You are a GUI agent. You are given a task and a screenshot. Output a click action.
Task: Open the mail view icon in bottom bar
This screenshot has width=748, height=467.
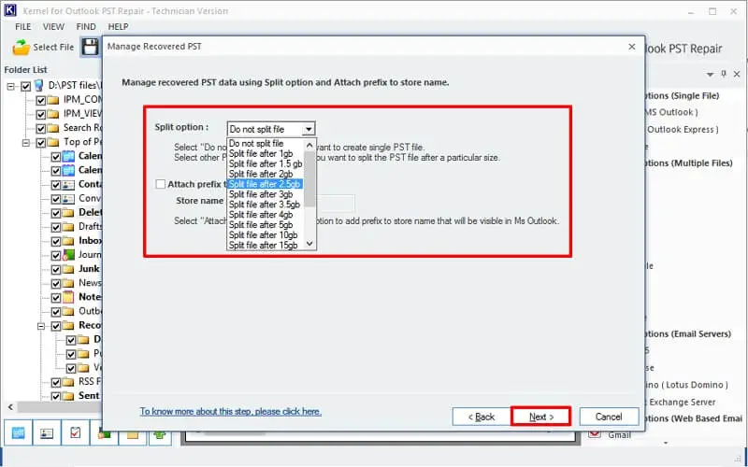click(x=18, y=433)
